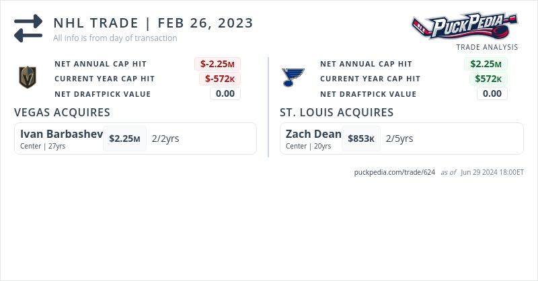The image size is (538, 281).
Task: Open Zach Dean player name
Action: tap(313, 134)
